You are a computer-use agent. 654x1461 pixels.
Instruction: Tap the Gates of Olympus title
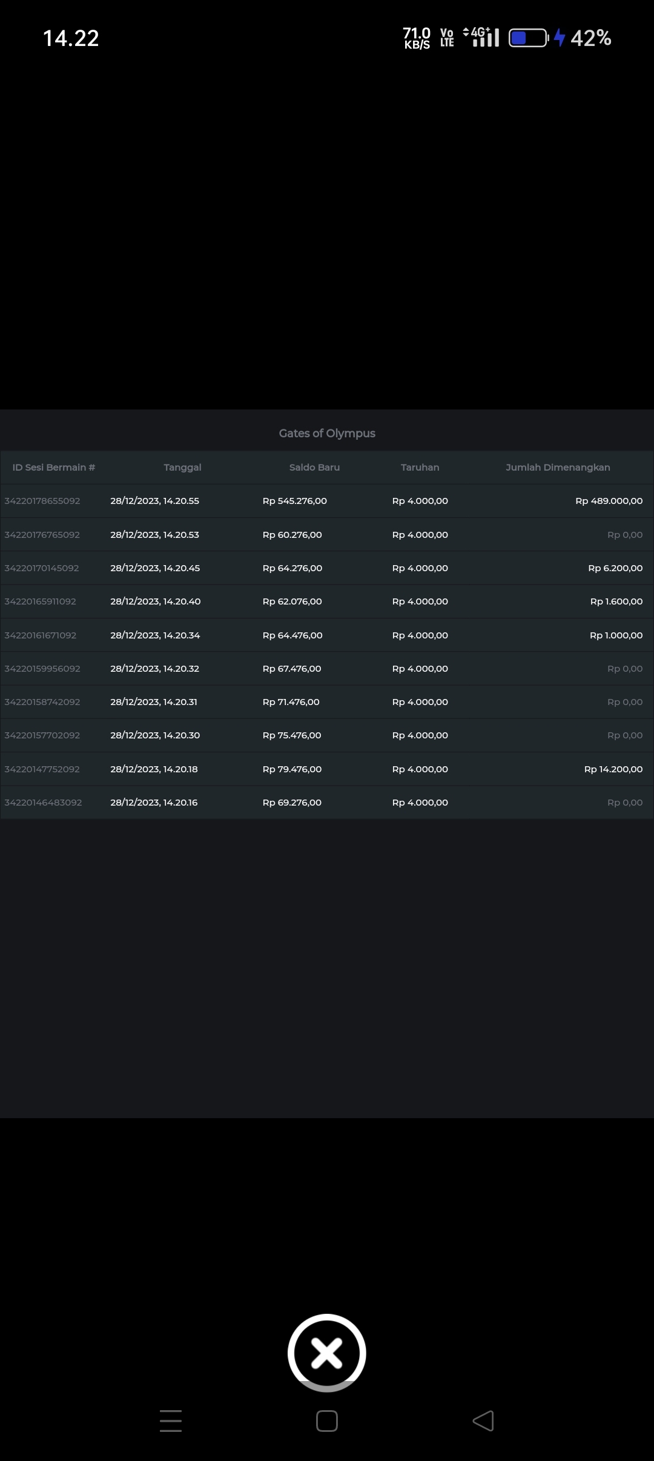tap(327, 433)
